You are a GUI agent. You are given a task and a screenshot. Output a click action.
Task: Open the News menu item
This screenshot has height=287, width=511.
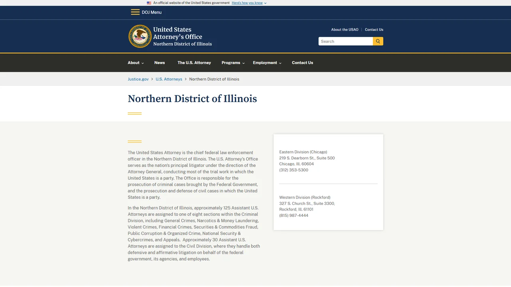pos(160,63)
